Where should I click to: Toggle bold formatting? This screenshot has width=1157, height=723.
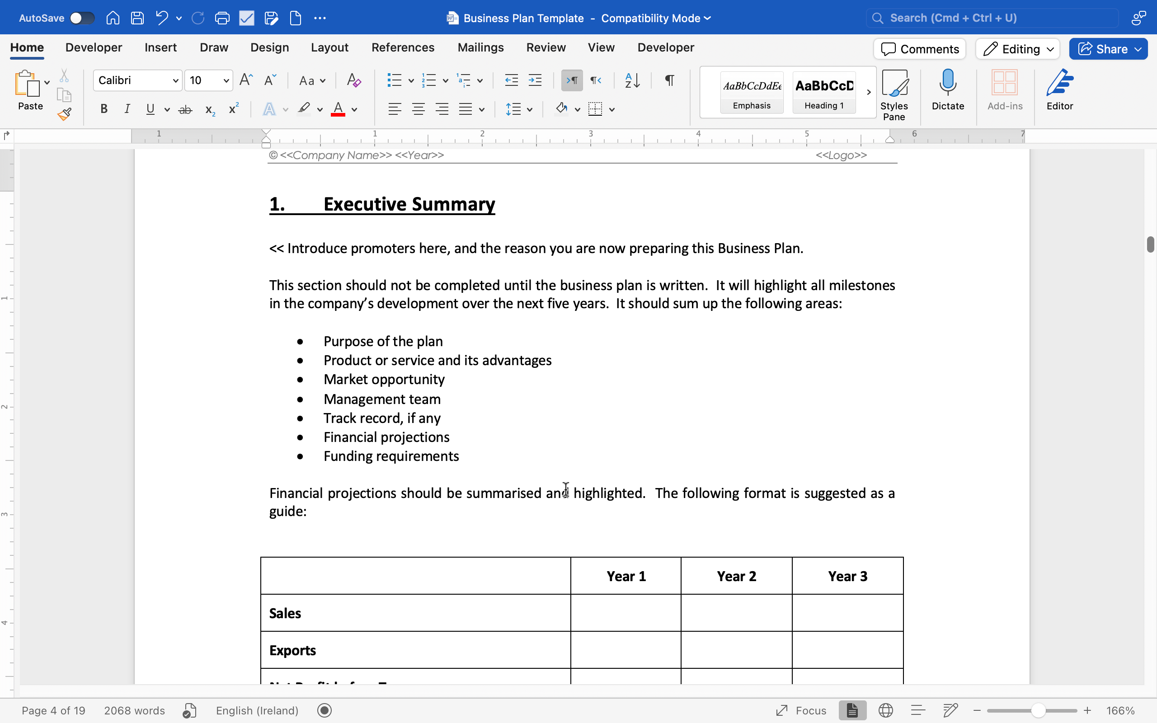(104, 109)
